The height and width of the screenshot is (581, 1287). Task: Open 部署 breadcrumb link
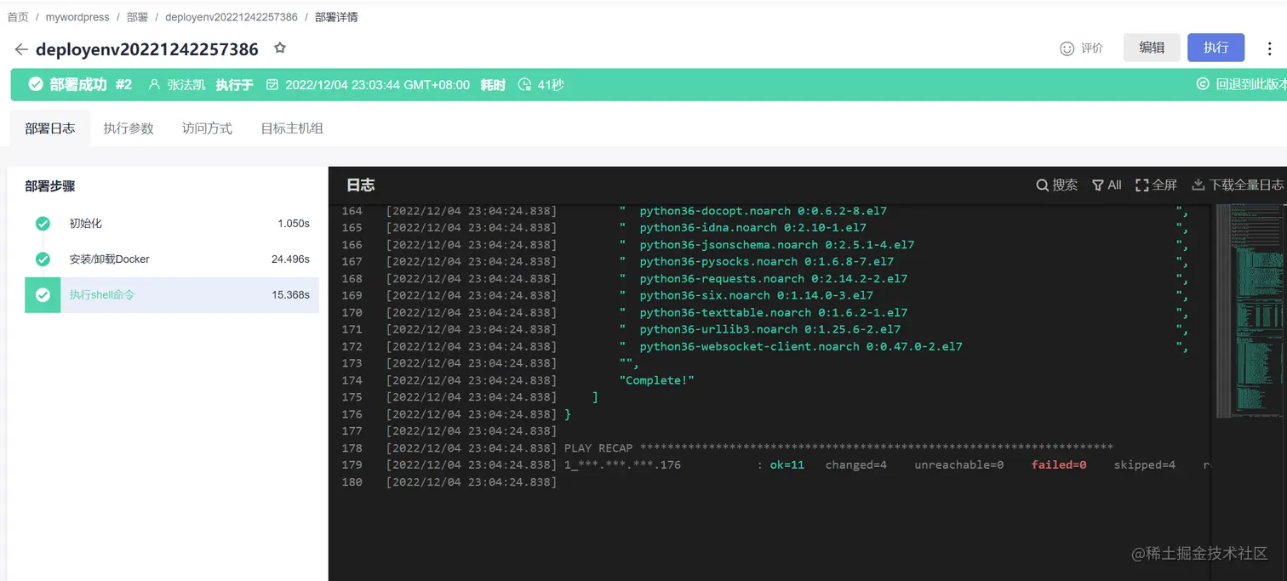[137, 17]
